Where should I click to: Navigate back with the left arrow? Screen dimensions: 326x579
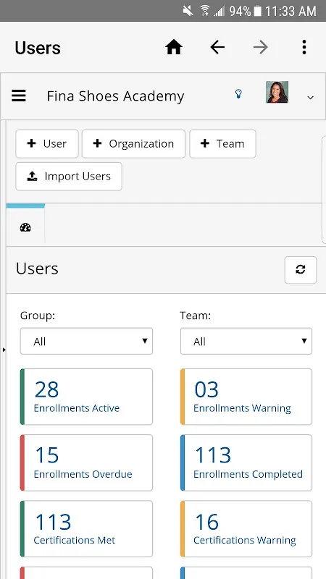click(x=217, y=47)
